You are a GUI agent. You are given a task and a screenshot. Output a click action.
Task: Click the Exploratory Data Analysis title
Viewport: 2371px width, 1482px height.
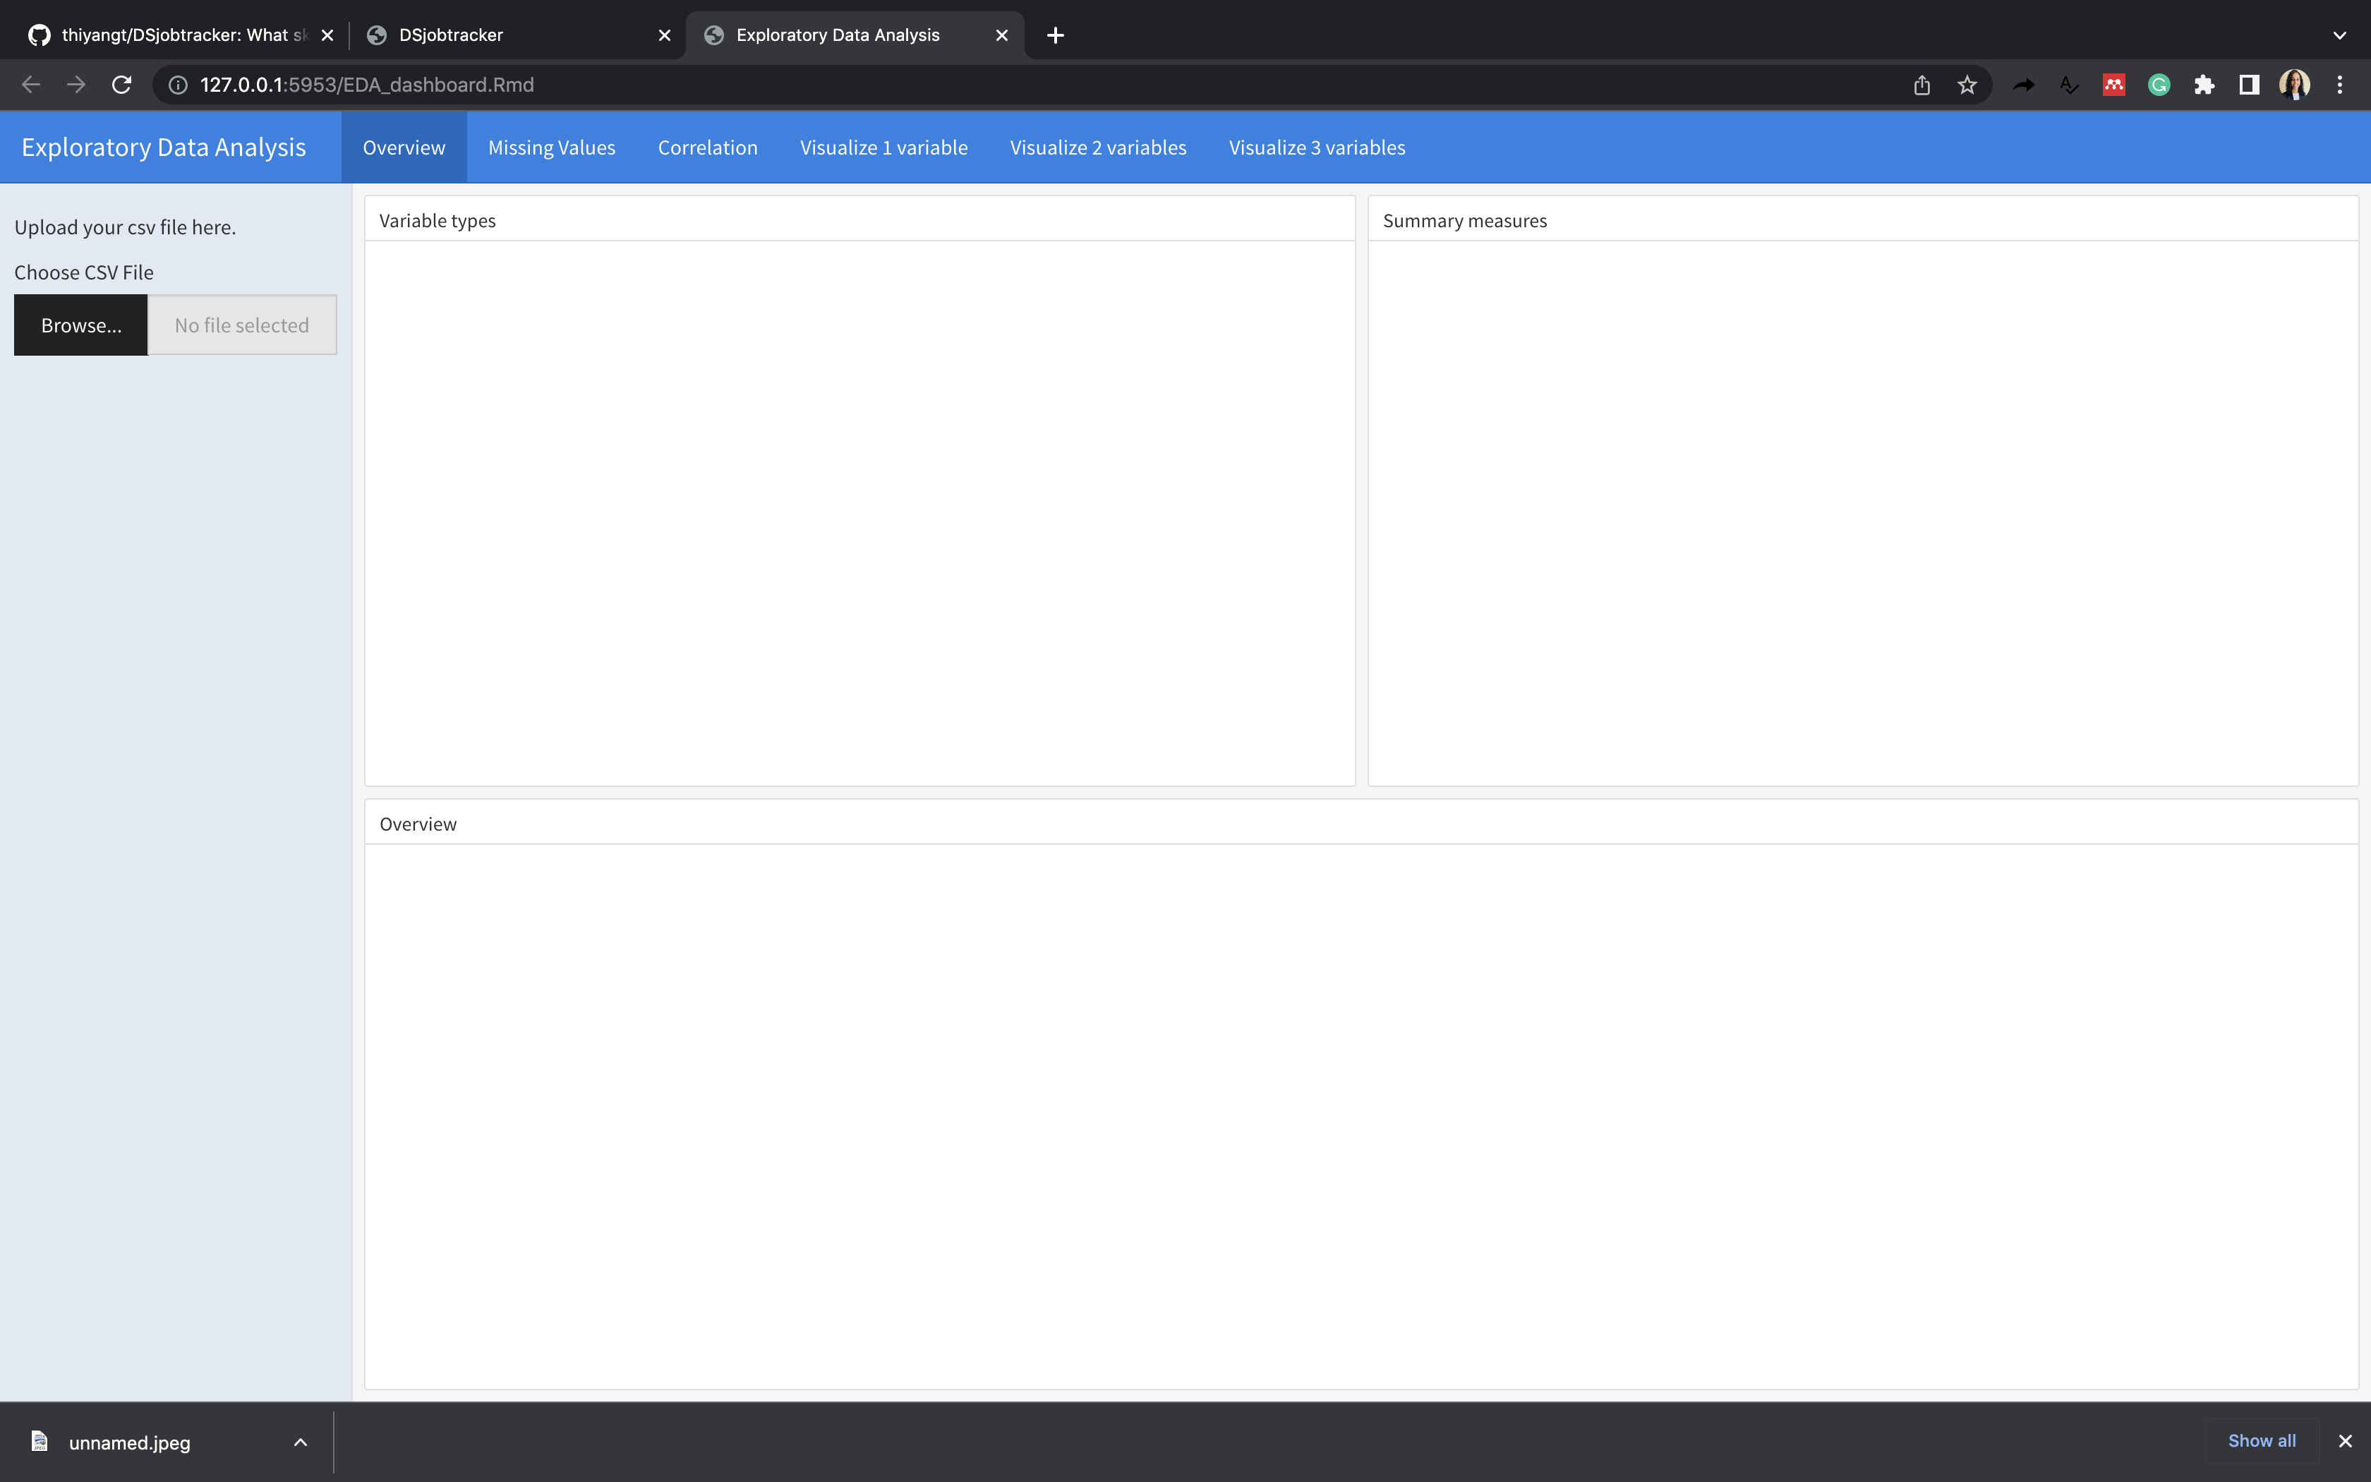click(164, 147)
